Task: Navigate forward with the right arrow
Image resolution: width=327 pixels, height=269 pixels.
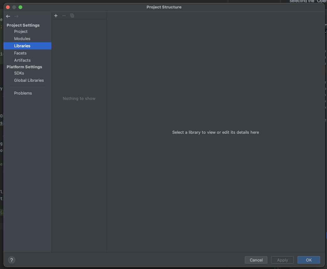Action: [x=16, y=16]
